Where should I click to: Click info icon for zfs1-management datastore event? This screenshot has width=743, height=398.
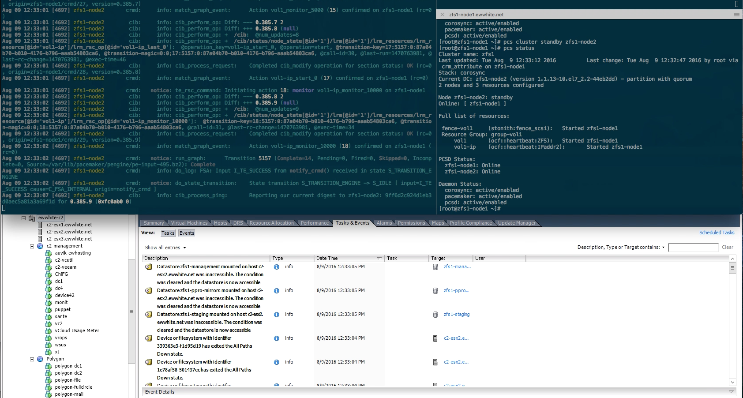tap(277, 267)
